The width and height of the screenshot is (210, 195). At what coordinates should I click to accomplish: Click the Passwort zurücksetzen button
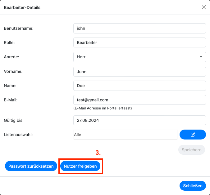tap(31, 166)
